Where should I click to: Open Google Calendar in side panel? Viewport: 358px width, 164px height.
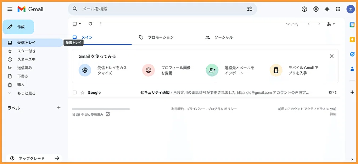click(352, 25)
